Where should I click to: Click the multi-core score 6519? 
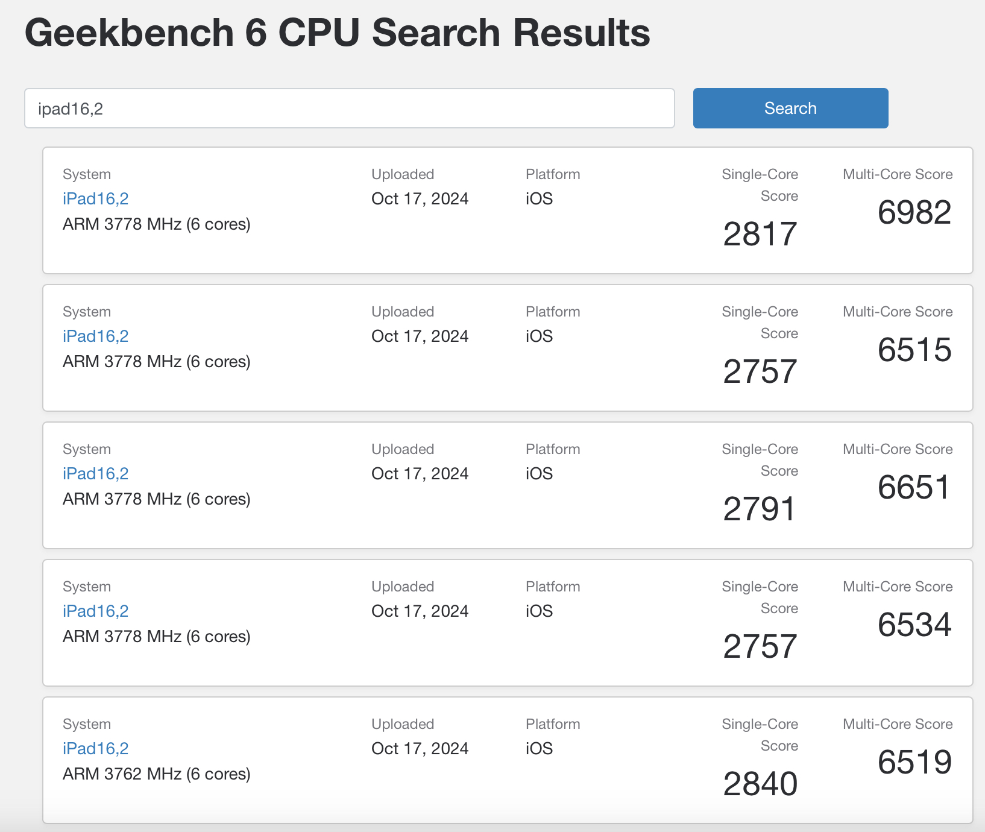(x=914, y=762)
